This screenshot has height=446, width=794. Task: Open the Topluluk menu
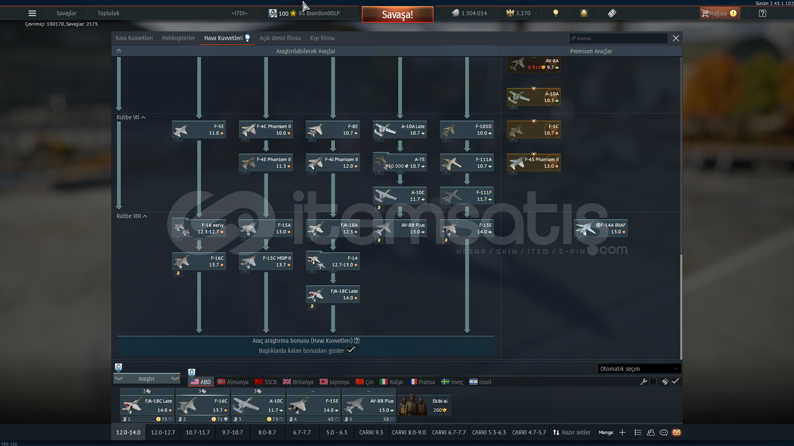[108, 13]
